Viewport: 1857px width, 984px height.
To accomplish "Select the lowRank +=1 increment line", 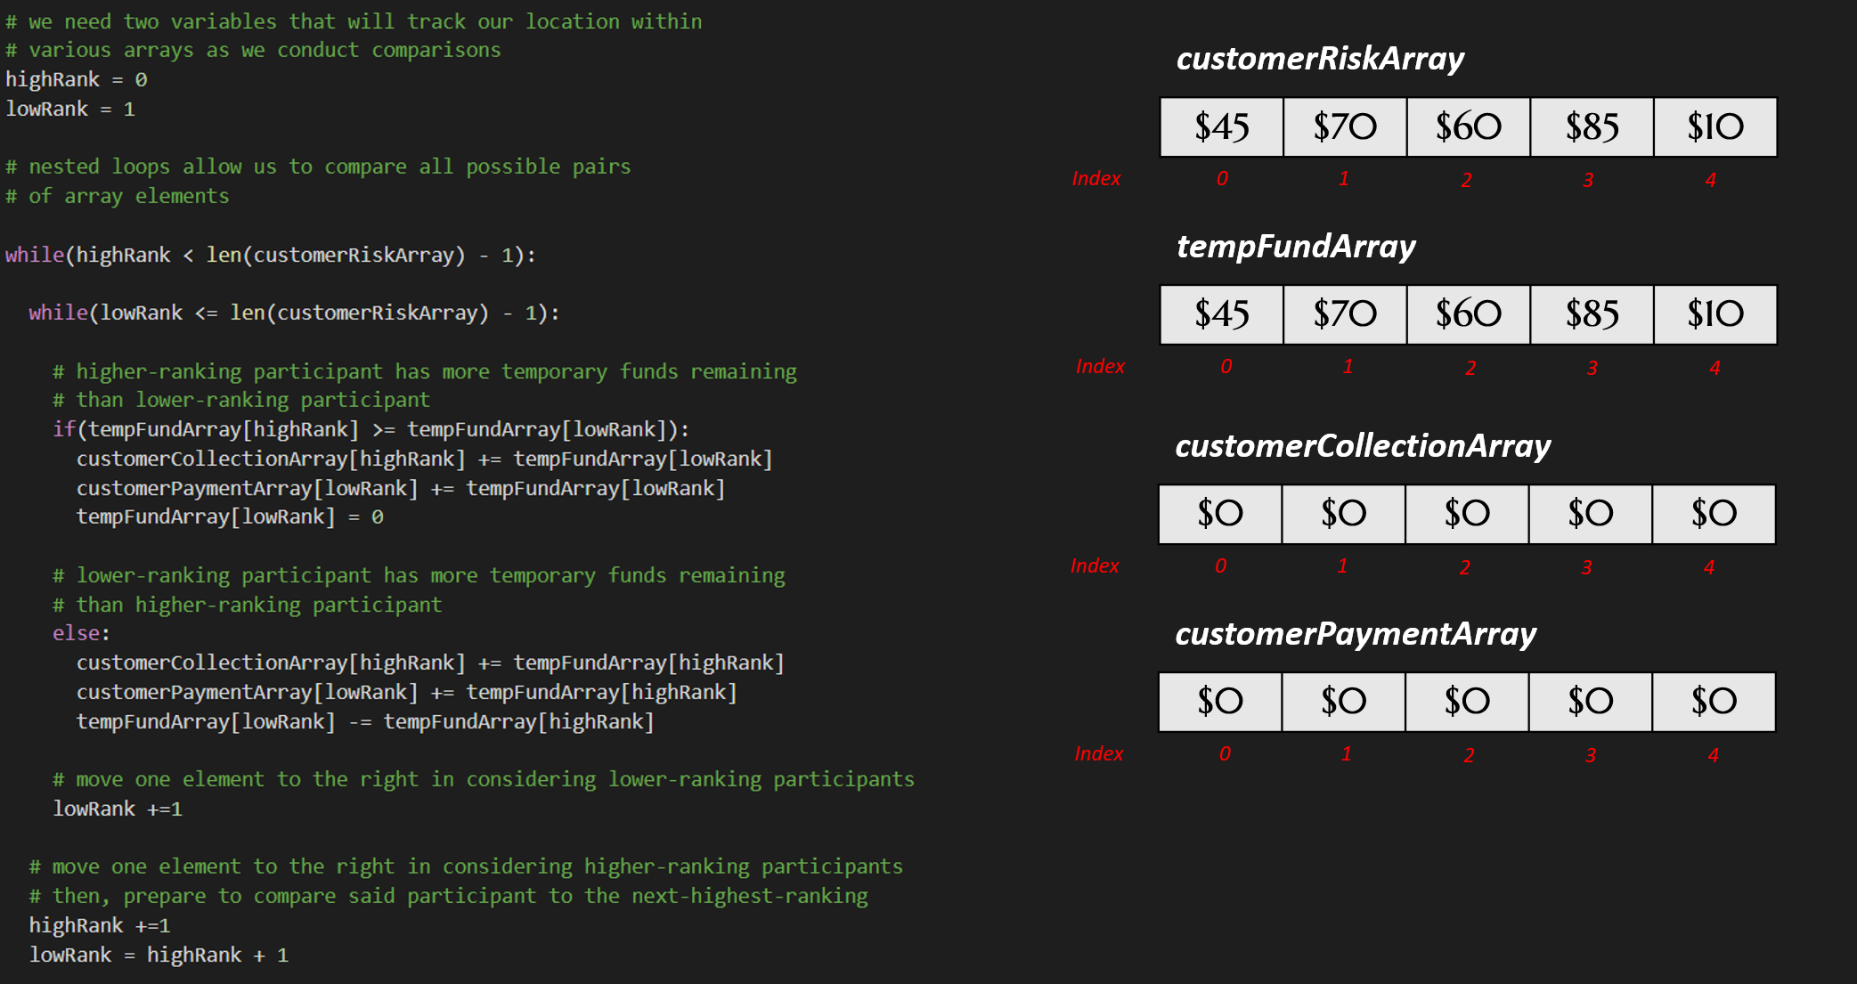I will tap(117, 808).
